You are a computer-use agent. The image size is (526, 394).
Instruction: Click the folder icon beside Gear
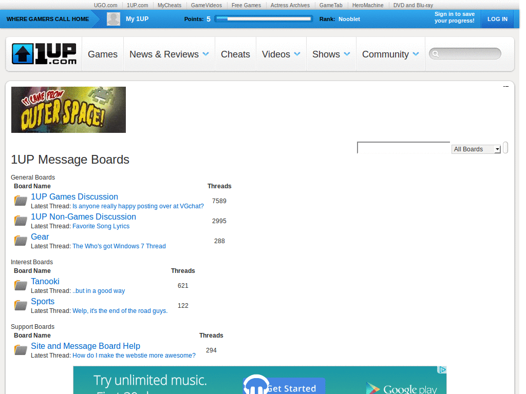pos(21,240)
